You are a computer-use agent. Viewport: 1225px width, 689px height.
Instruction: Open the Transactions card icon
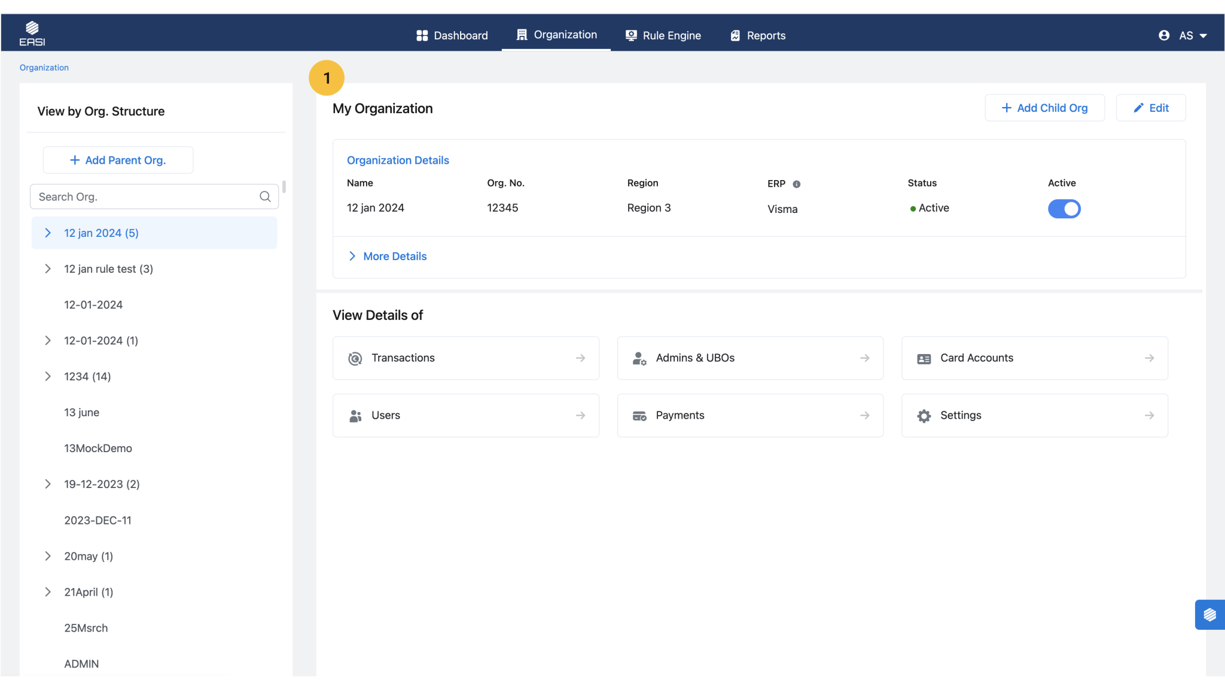coord(355,358)
